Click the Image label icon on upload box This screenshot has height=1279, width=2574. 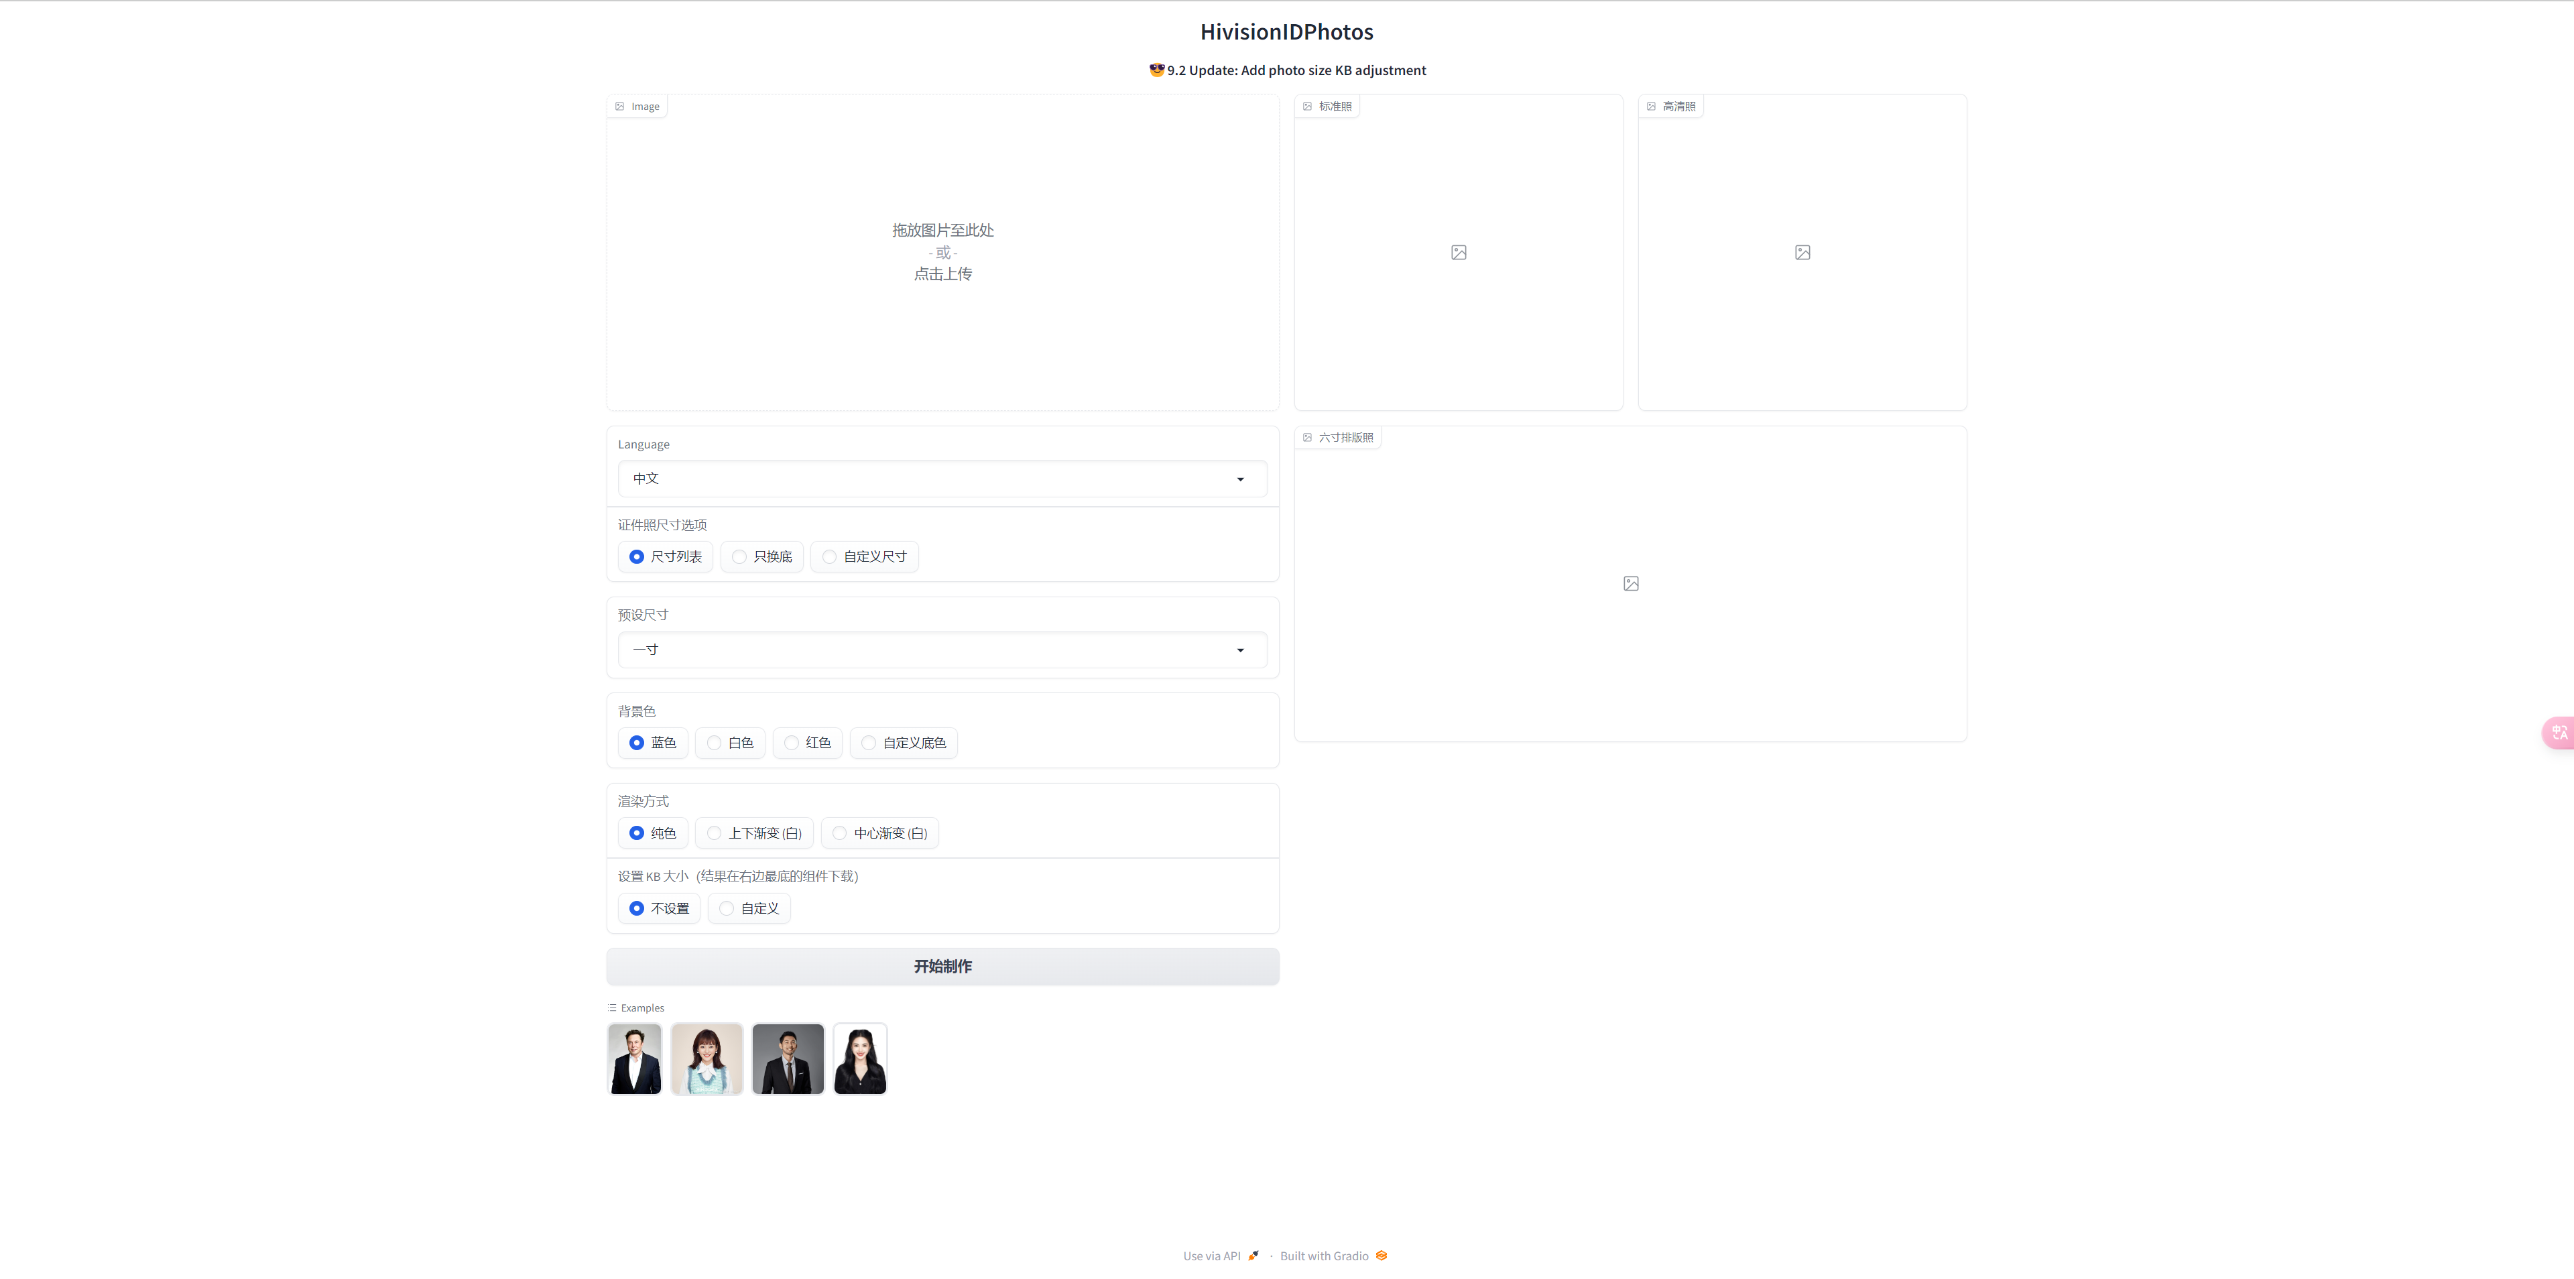(x=619, y=107)
